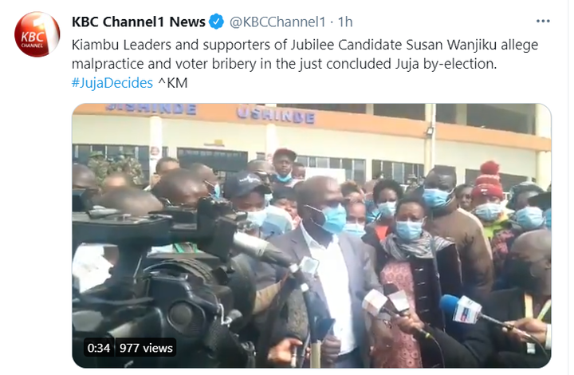Open the tweet via its 1h timestamp
Viewport: 574px width, 375px height.
pyautogui.click(x=345, y=22)
